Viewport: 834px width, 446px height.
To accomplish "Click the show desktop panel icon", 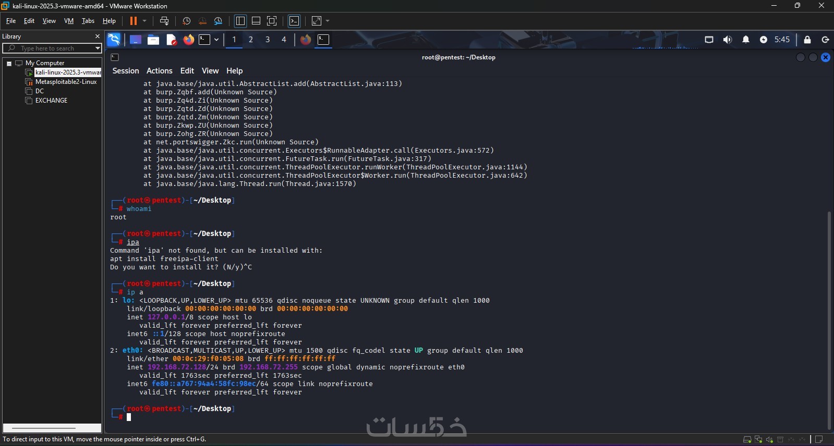I will 136,40.
